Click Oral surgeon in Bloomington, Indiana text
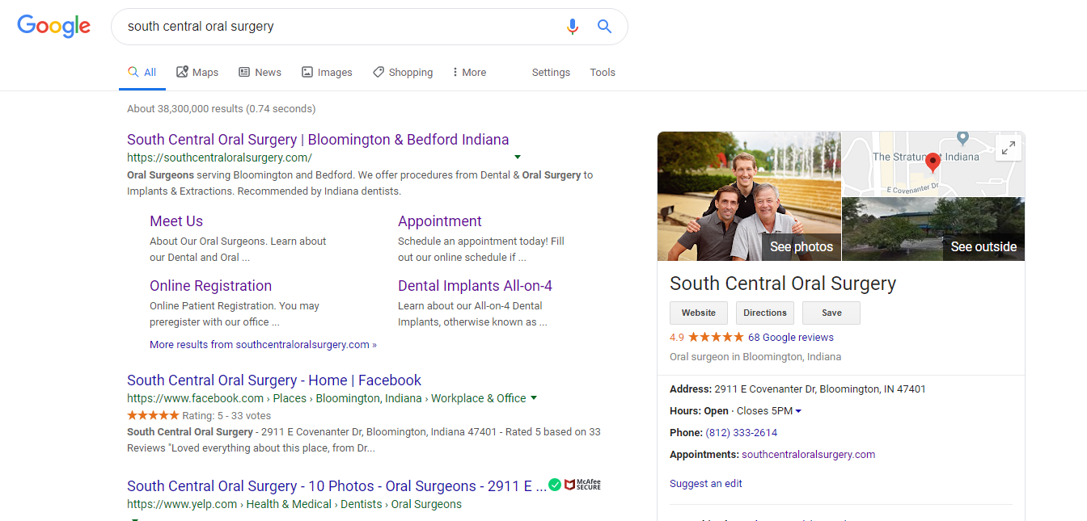Image resolution: width=1087 pixels, height=521 pixels. [x=755, y=357]
